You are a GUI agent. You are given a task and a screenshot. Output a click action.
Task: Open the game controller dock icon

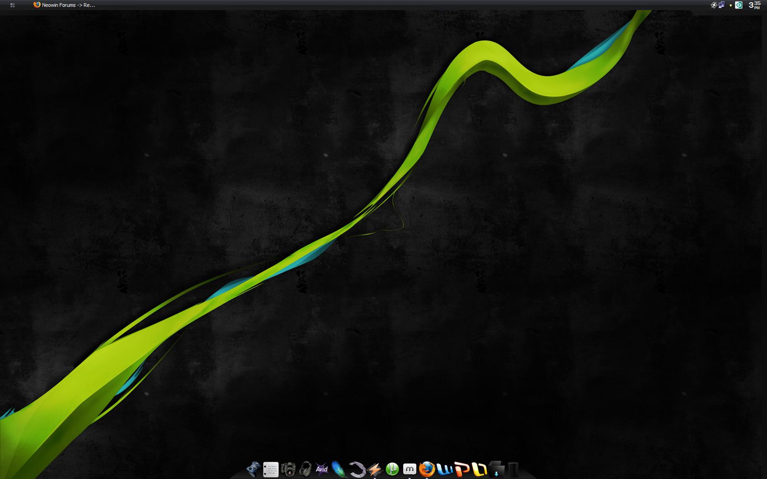coord(253,469)
